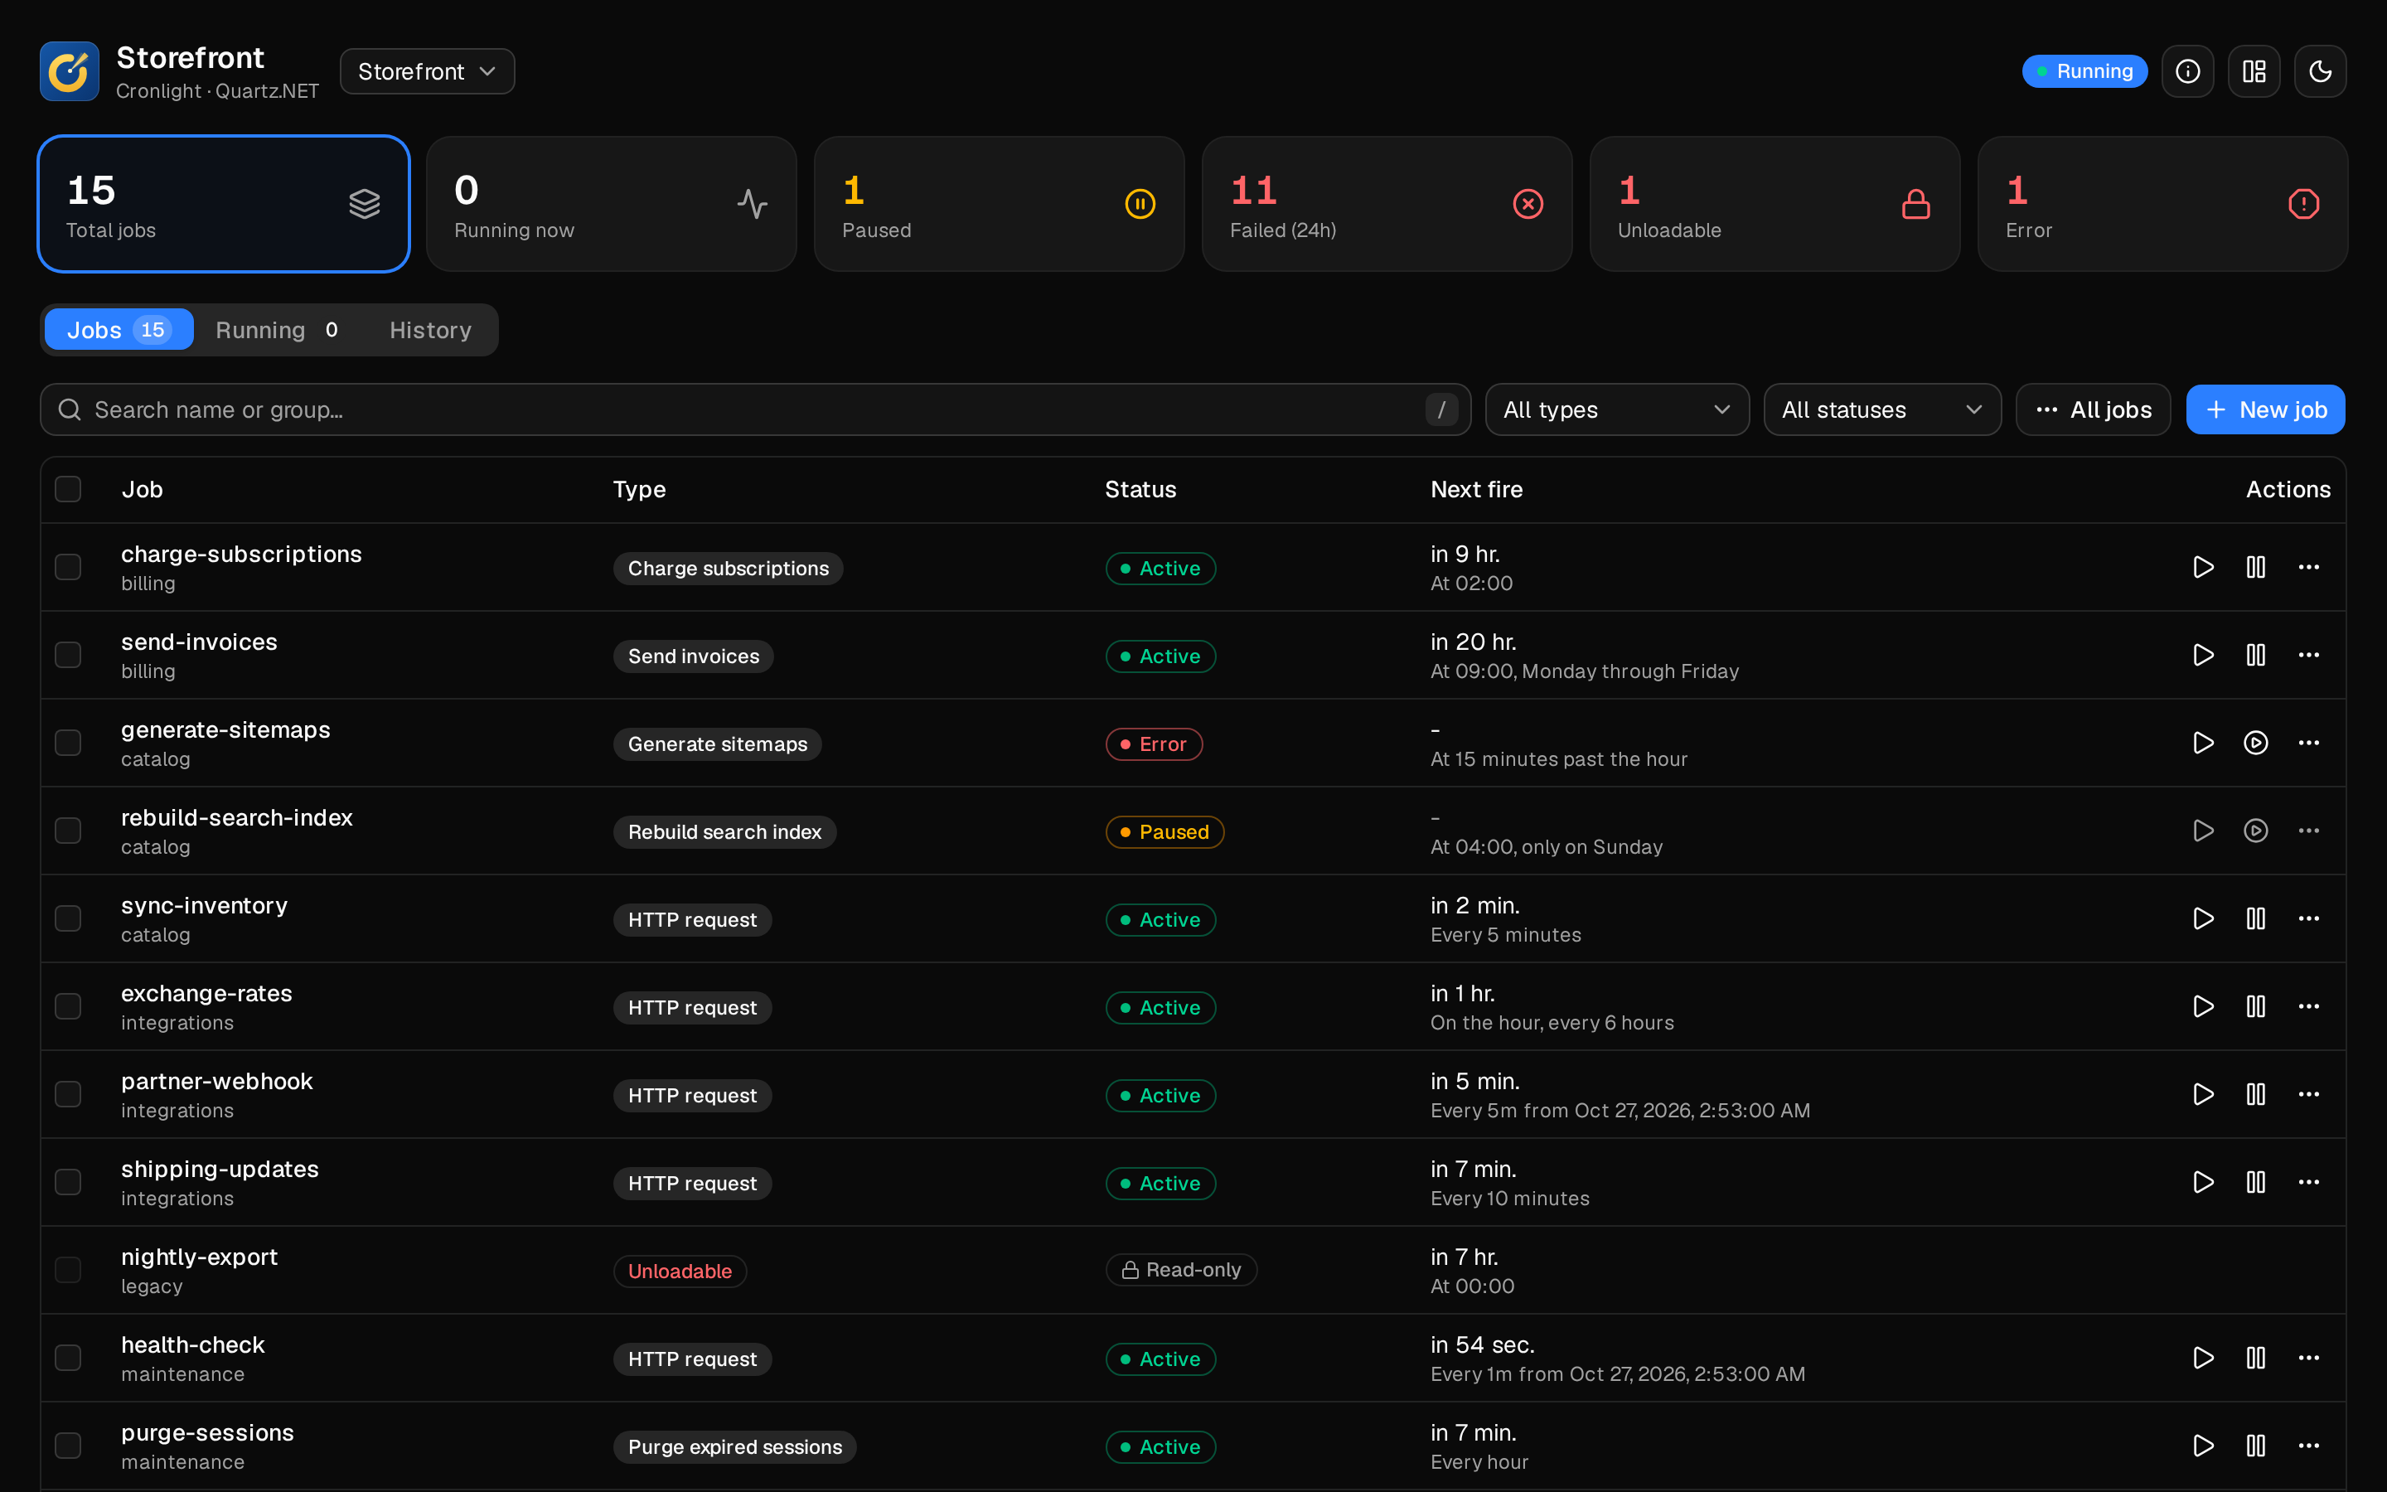Run charge-subscriptions job now
This screenshot has width=2387, height=1492.
2202,568
